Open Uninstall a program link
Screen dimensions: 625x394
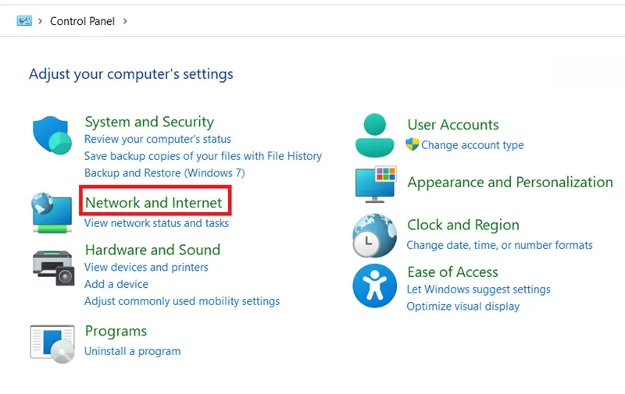[132, 351]
